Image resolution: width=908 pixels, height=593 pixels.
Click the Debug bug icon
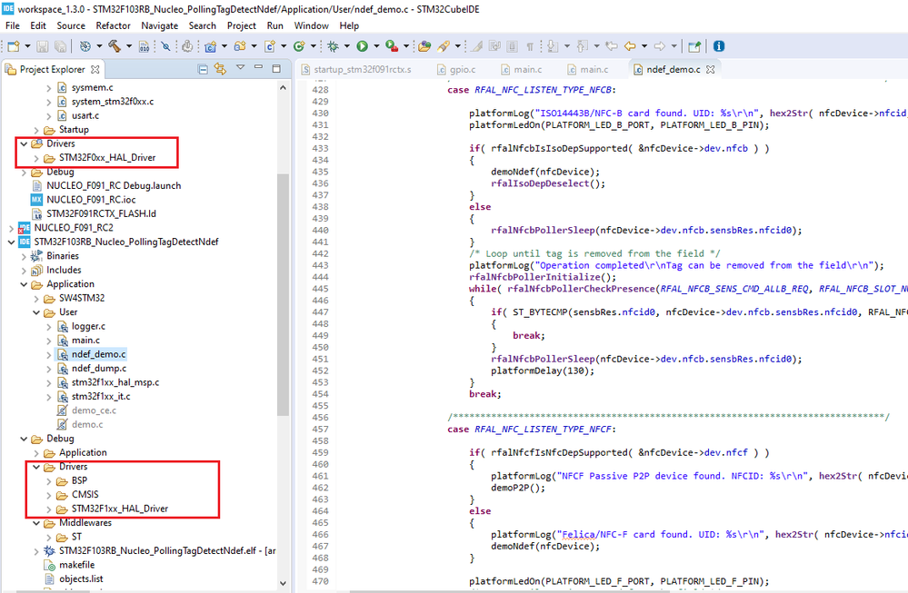[333, 46]
